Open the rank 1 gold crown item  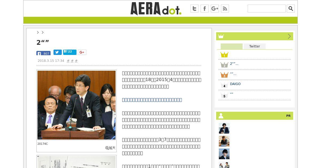(224, 55)
